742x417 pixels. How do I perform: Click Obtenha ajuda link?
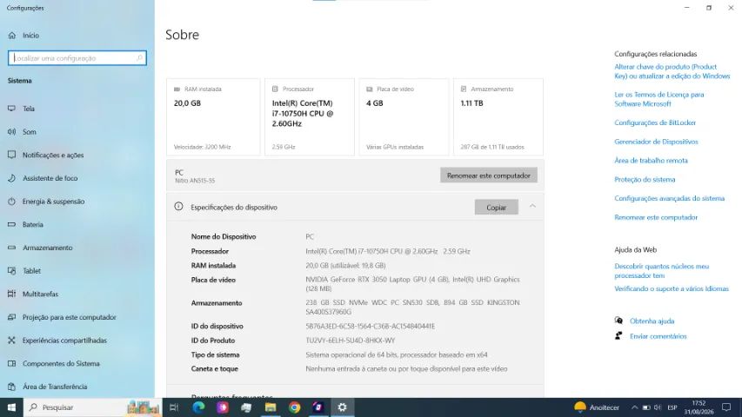pyautogui.click(x=652, y=321)
